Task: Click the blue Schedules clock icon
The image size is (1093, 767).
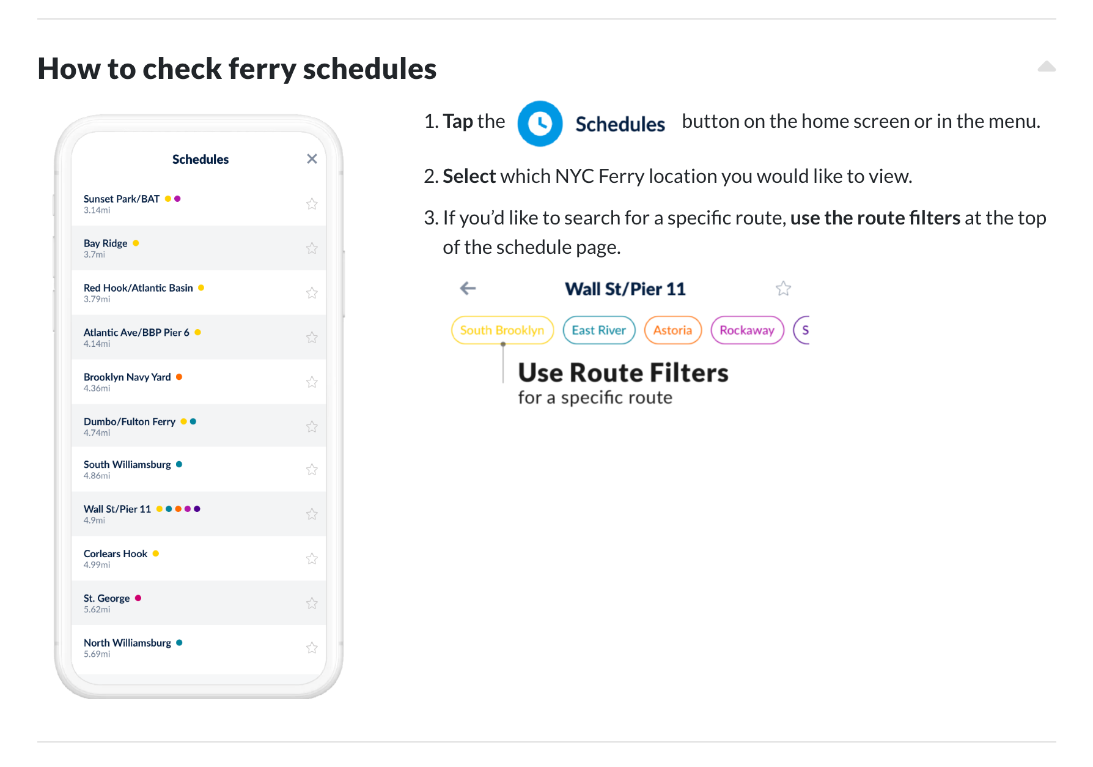Action: tap(540, 124)
